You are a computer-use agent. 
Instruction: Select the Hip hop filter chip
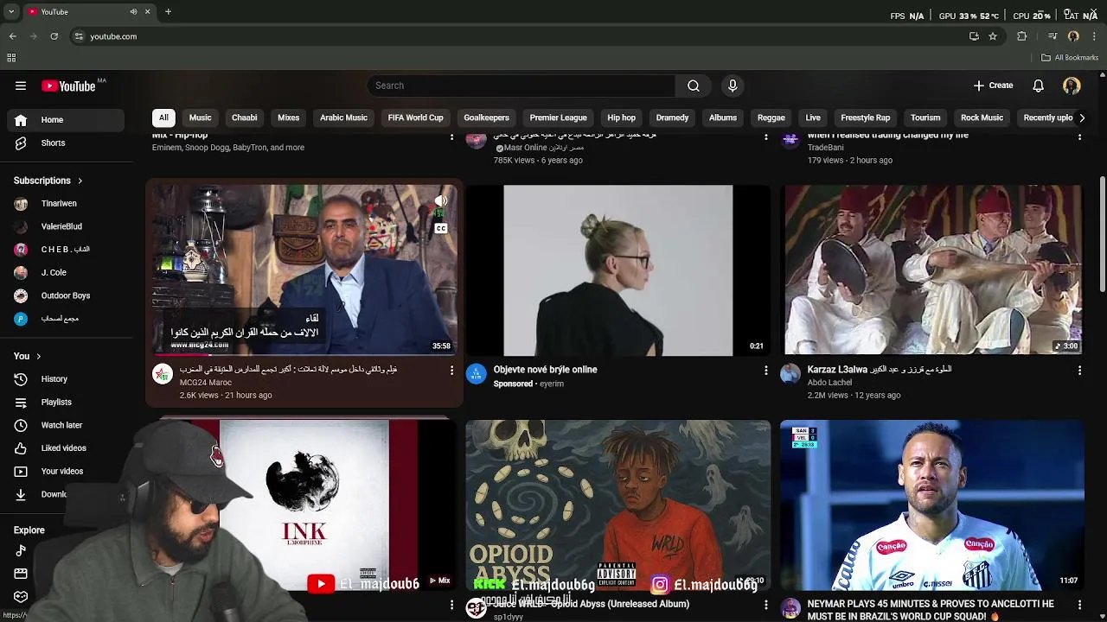(621, 117)
